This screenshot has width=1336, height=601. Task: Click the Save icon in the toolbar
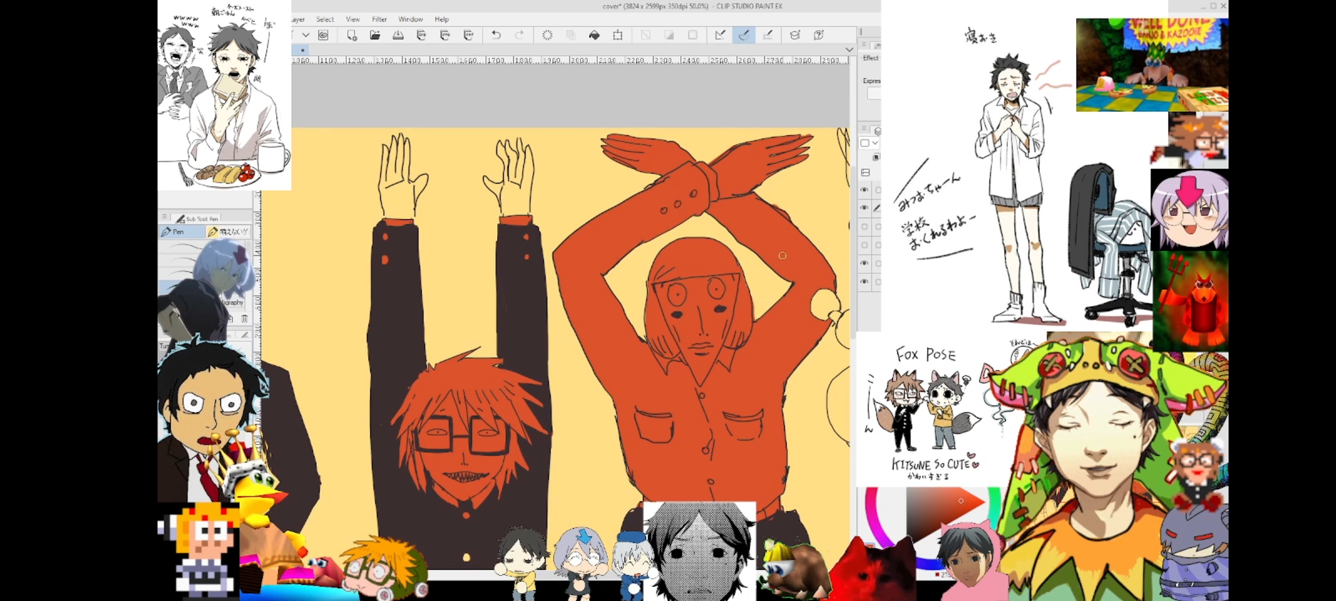(398, 35)
